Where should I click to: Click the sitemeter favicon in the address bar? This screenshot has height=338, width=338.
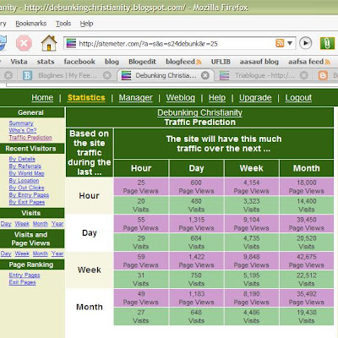pyautogui.click(x=71, y=43)
